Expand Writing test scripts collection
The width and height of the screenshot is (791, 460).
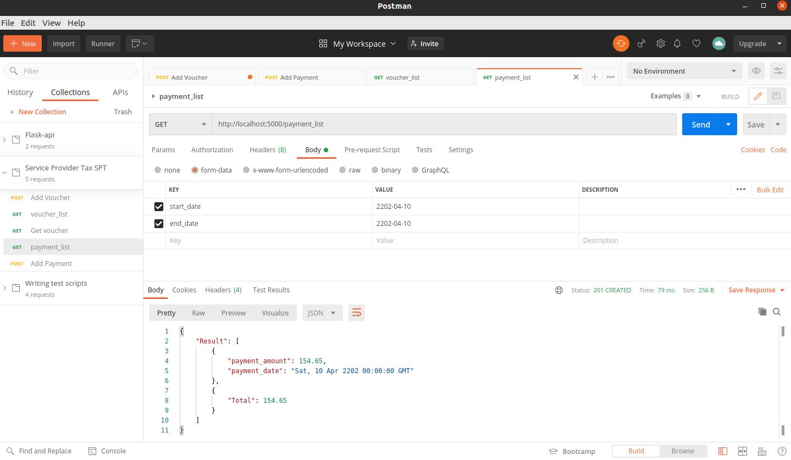click(x=4, y=288)
